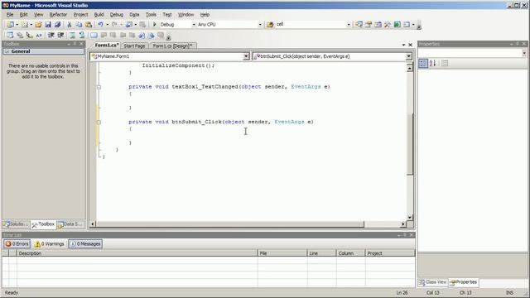Toggle a bookmark with the bookmark icon
This screenshot has height=298, width=530.
(94, 35)
